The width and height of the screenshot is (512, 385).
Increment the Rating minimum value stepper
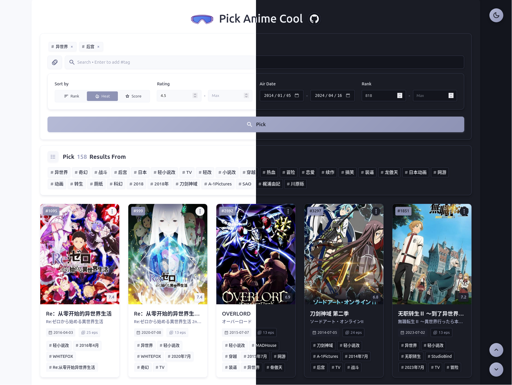coord(195,94)
